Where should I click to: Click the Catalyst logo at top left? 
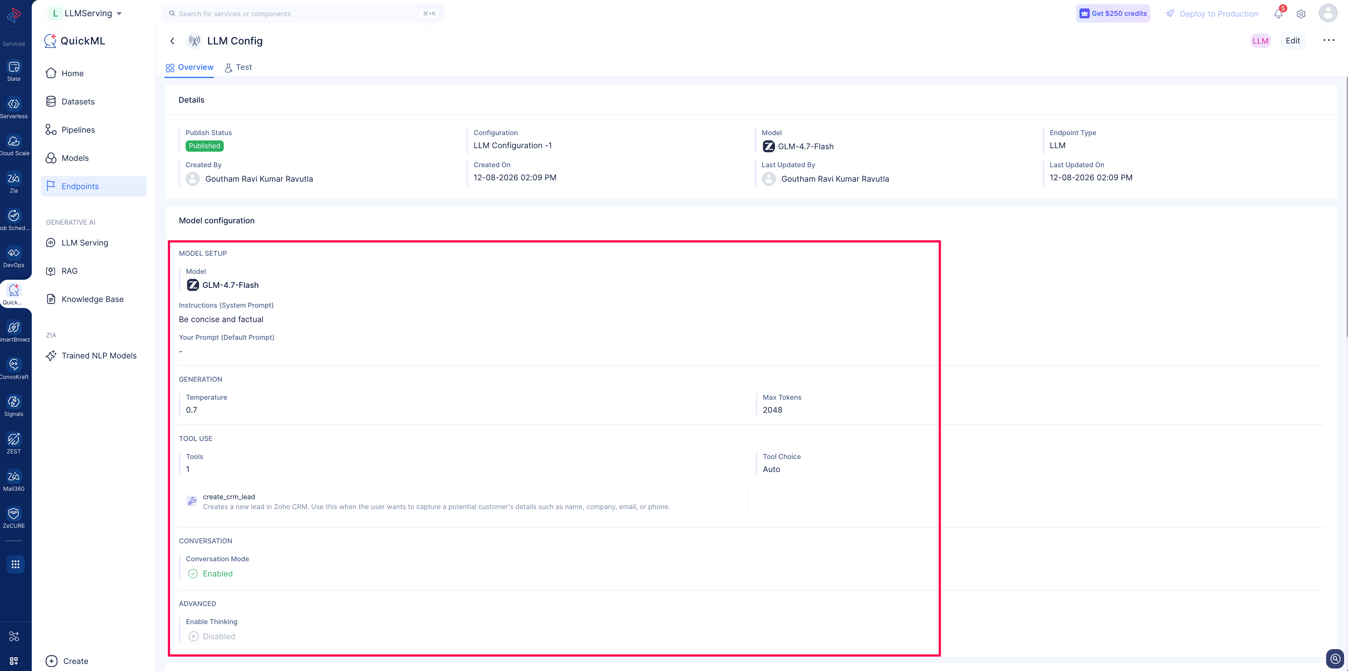point(14,16)
